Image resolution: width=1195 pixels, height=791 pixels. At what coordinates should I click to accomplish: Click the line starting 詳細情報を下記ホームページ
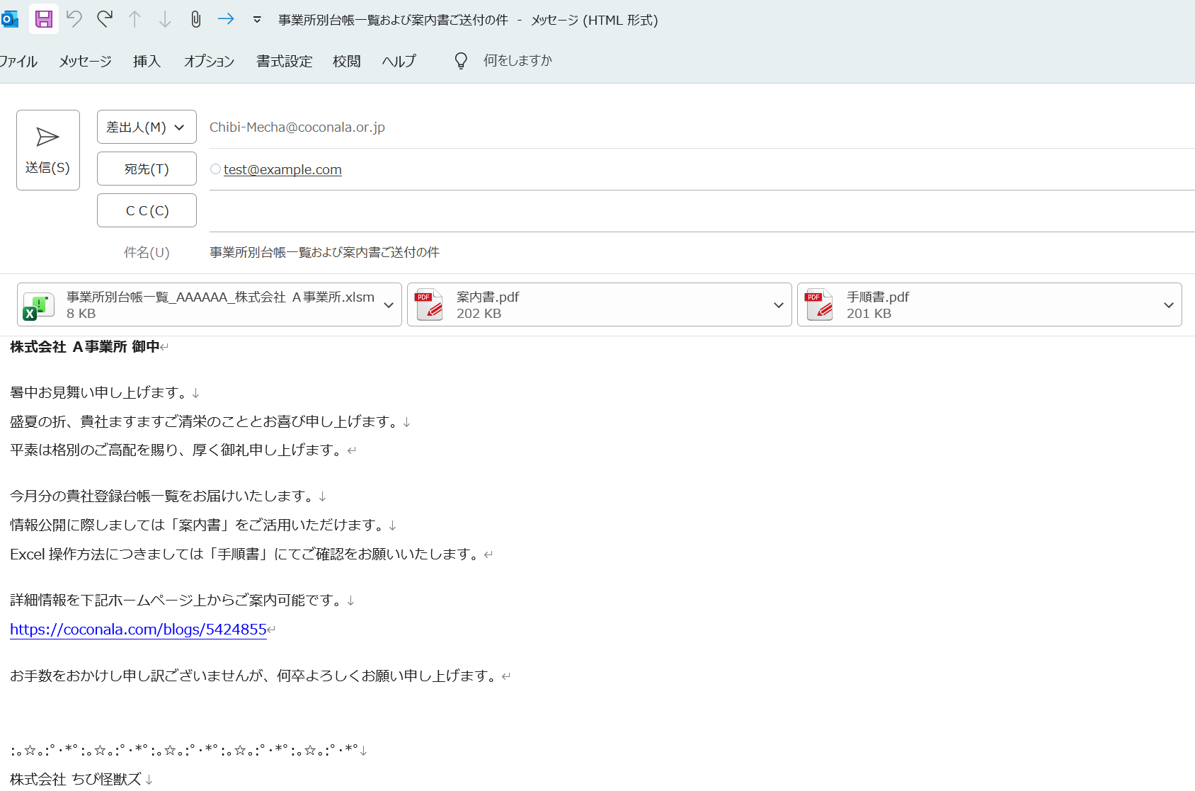[x=177, y=601]
